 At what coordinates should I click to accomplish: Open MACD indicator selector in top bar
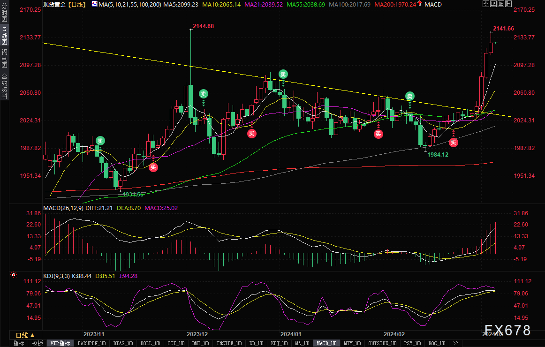[x=433, y=5]
